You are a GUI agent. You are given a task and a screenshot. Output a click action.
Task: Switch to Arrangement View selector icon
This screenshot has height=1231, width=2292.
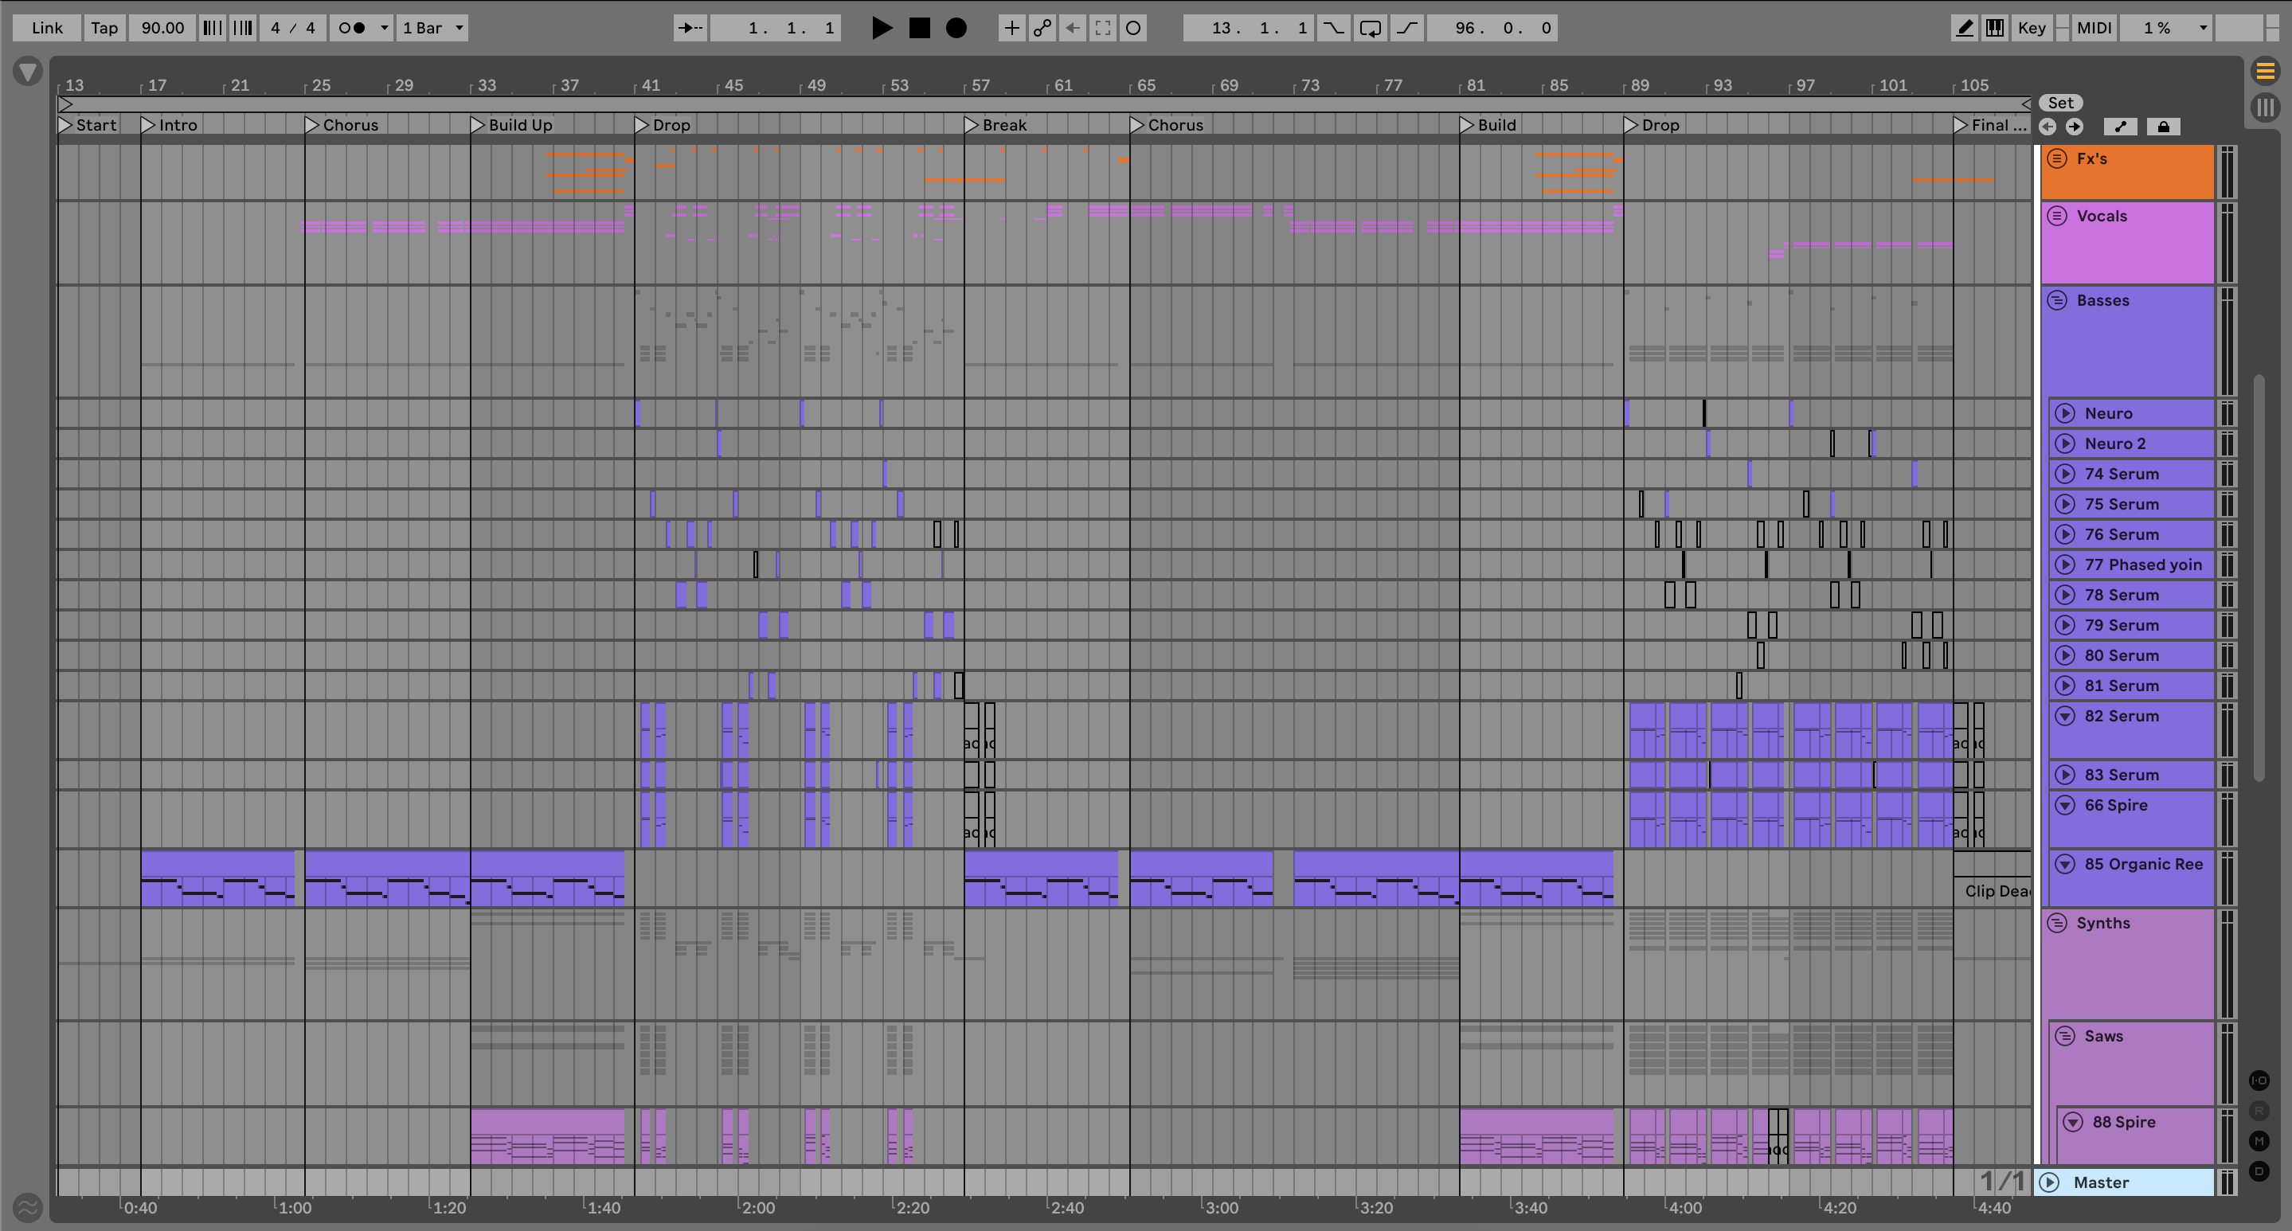2265,70
